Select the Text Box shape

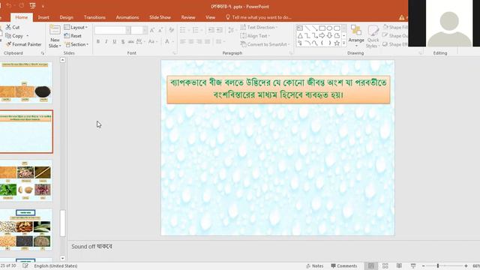pyautogui.click(x=300, y=28)
